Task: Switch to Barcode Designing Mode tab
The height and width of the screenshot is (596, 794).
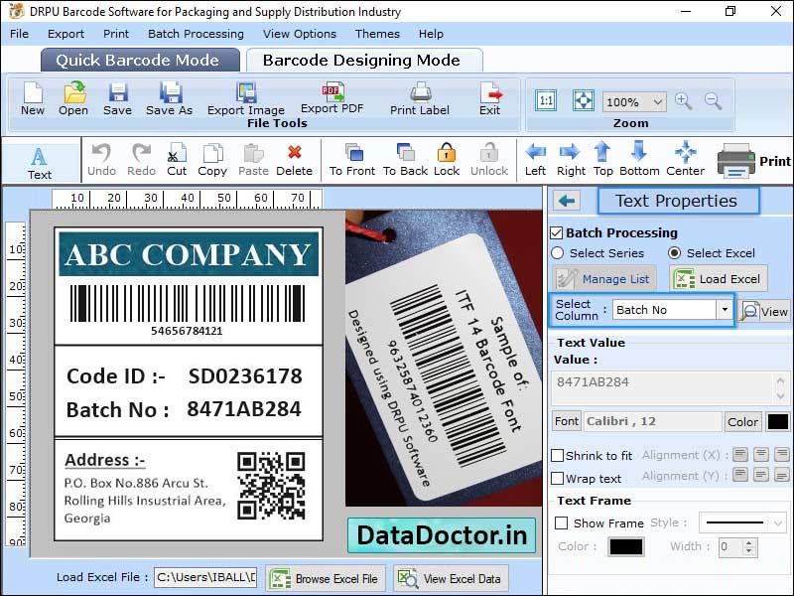Action: (365, 60)
